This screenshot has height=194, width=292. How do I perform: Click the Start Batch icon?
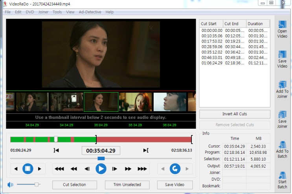(282, 175)
